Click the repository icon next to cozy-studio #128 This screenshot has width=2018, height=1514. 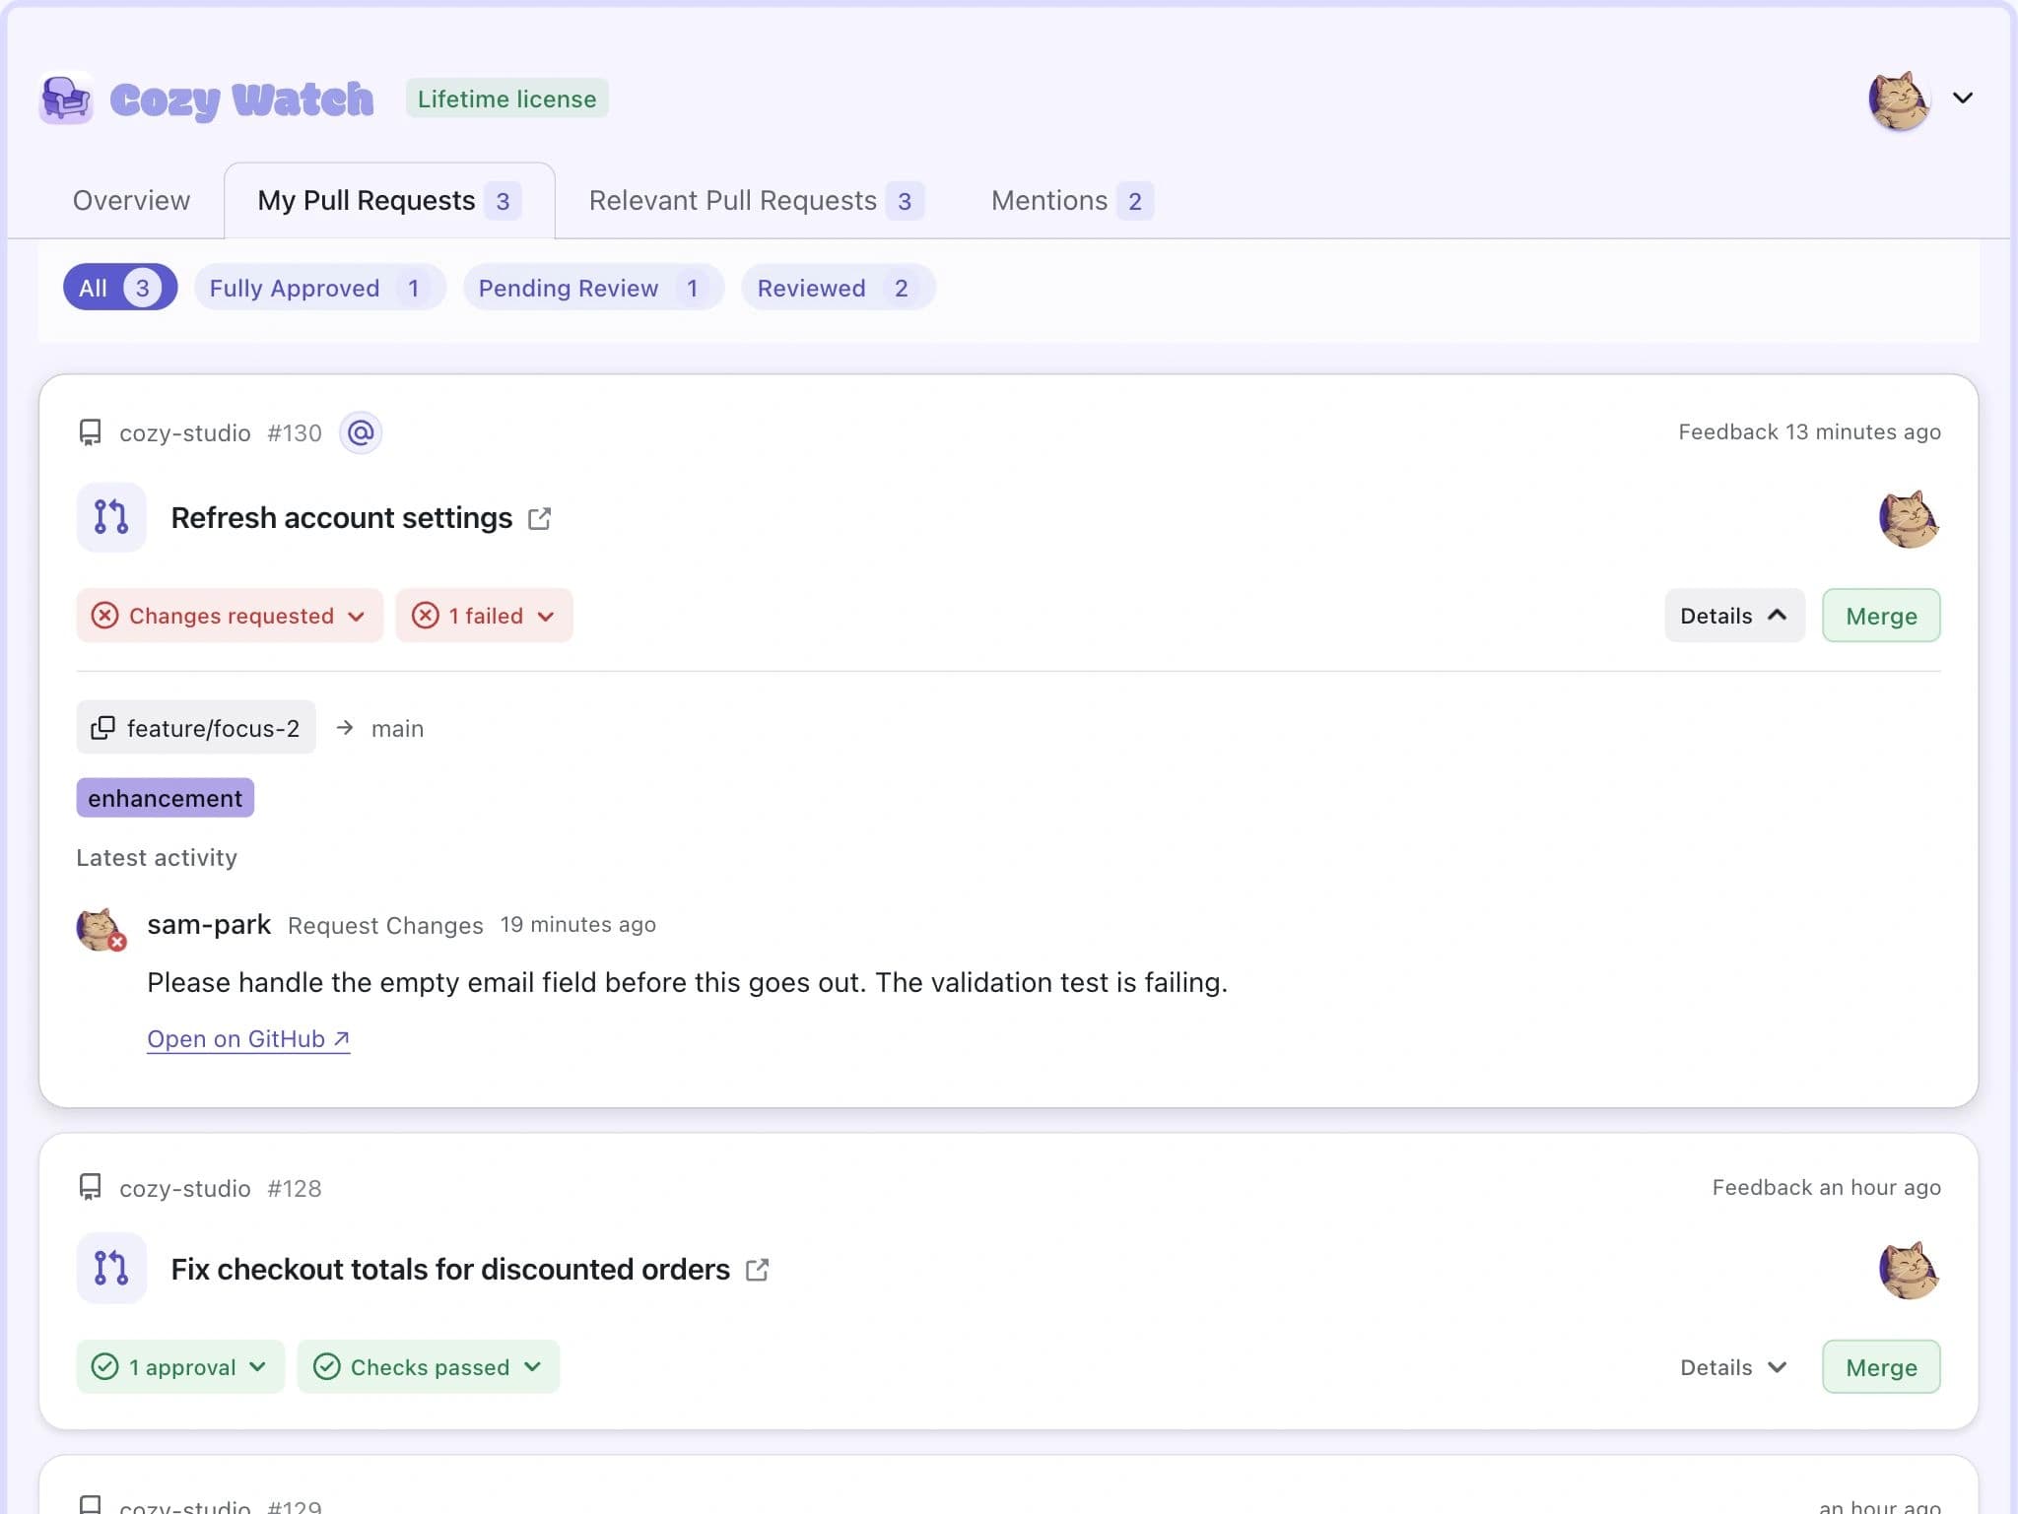(x=90, y=1187)
